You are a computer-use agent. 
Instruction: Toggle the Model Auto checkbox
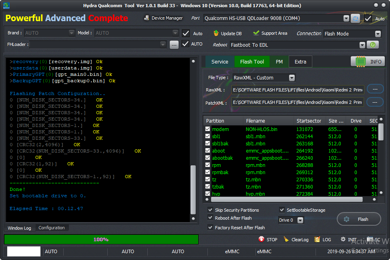coord(186,33)
